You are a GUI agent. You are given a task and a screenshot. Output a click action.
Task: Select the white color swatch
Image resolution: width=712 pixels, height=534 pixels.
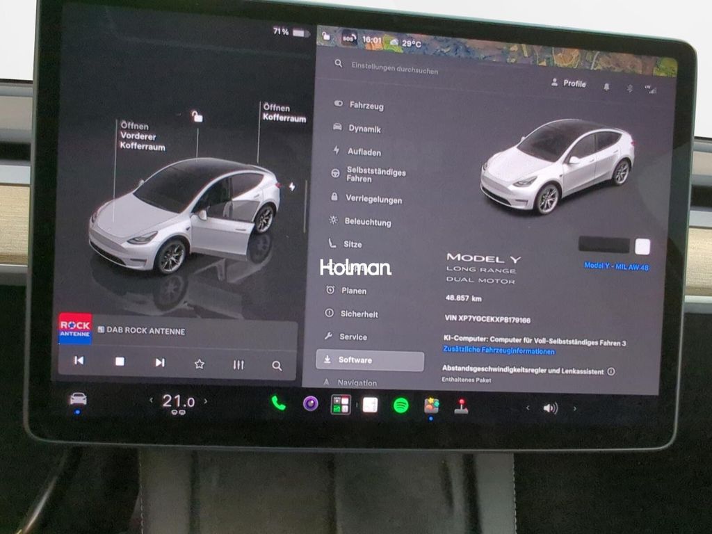pos(642,247)
